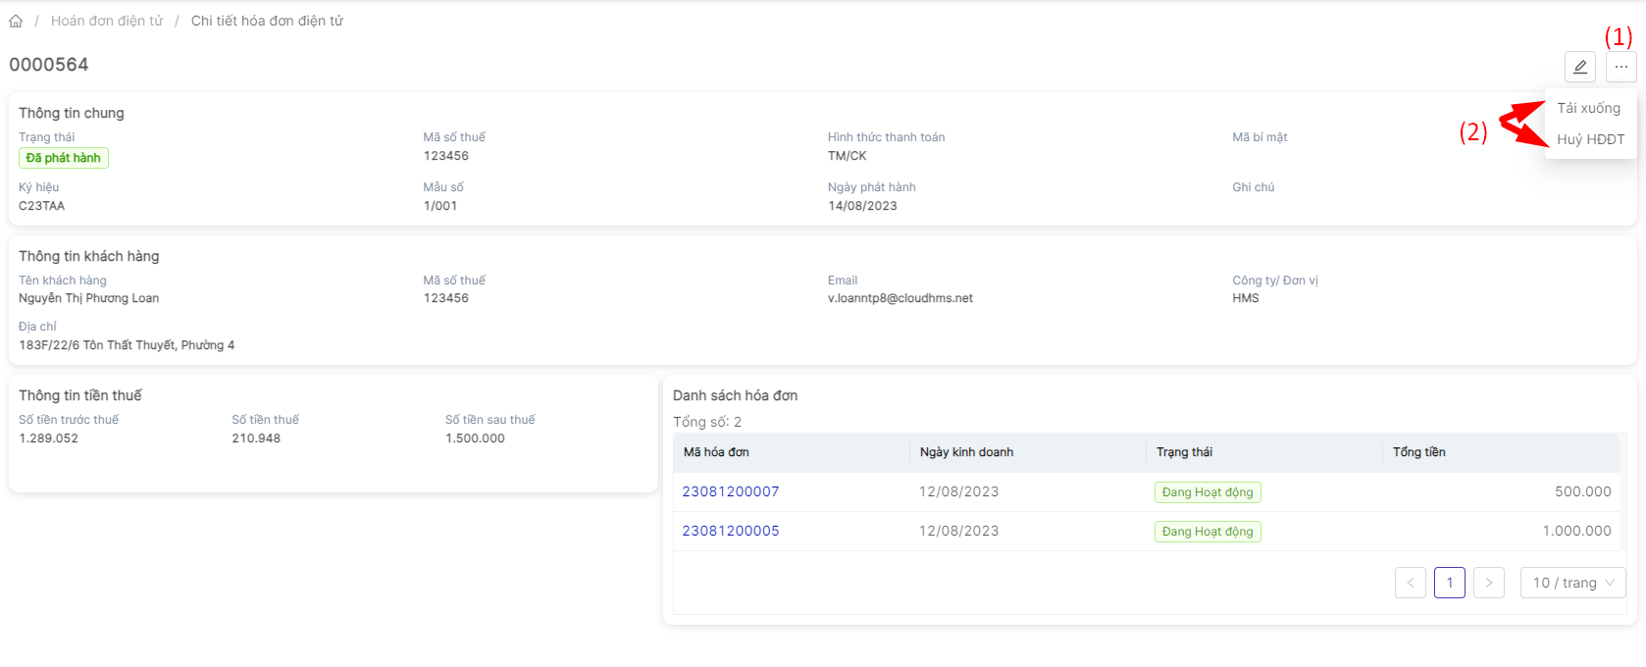1646x667 pixels.
Task: Open the three-dots more options button
Action: [1620, 67]
